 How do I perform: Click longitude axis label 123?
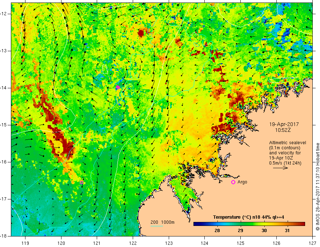169,243
